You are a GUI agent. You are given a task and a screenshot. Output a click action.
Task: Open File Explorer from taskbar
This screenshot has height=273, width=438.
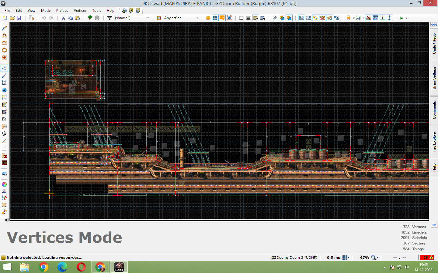(24, 267)
